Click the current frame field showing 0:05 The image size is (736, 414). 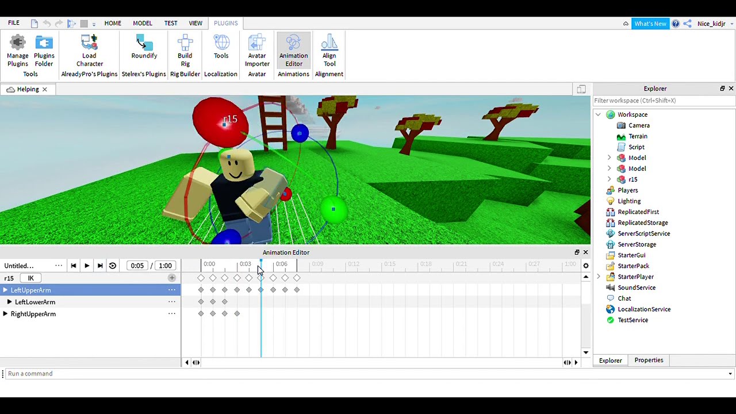pyautogui.click(x=137, y=266)
